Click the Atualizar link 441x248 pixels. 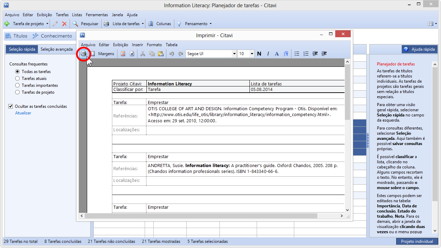click(23, 113)
